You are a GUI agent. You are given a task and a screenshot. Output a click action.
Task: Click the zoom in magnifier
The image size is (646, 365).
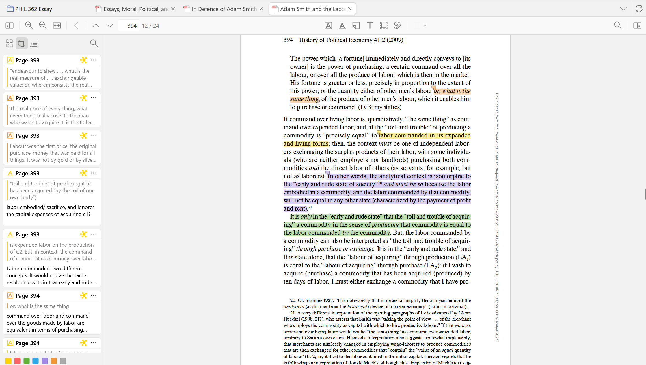point(43,25)
